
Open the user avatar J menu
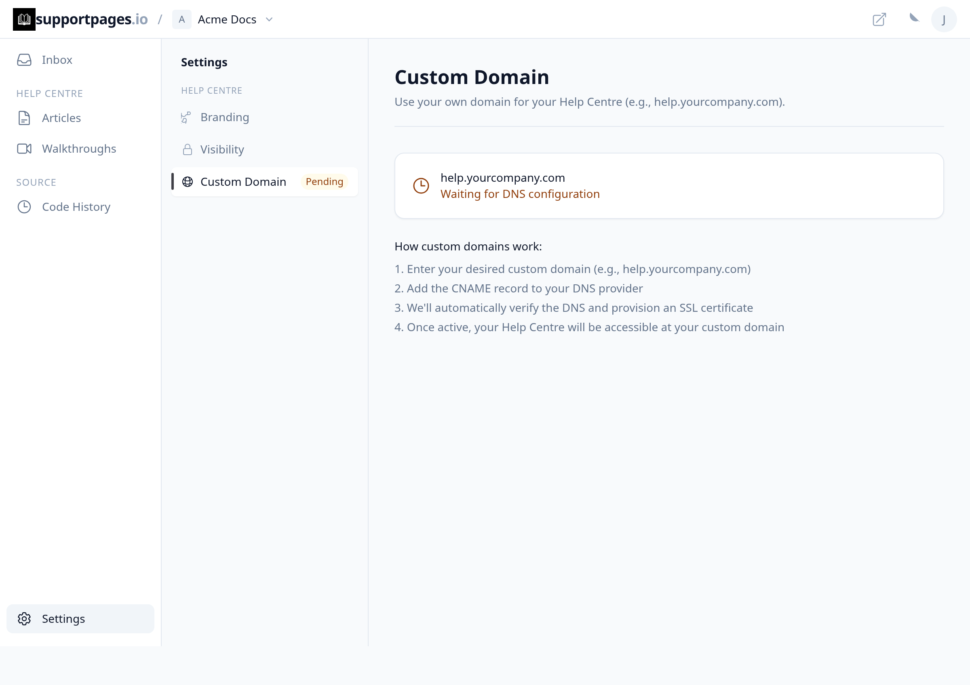(x=944, y=19)
